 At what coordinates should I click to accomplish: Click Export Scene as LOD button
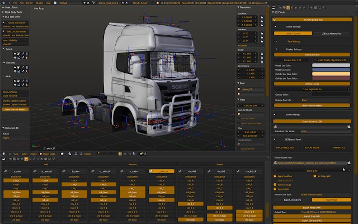tap(312, 122)
